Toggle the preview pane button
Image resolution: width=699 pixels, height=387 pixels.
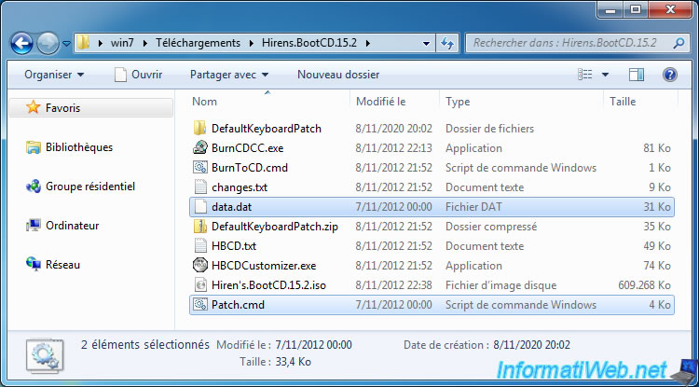(637, 74)
